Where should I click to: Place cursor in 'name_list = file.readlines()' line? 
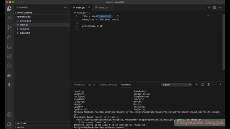pyautogui.click(x=101, y=19)
